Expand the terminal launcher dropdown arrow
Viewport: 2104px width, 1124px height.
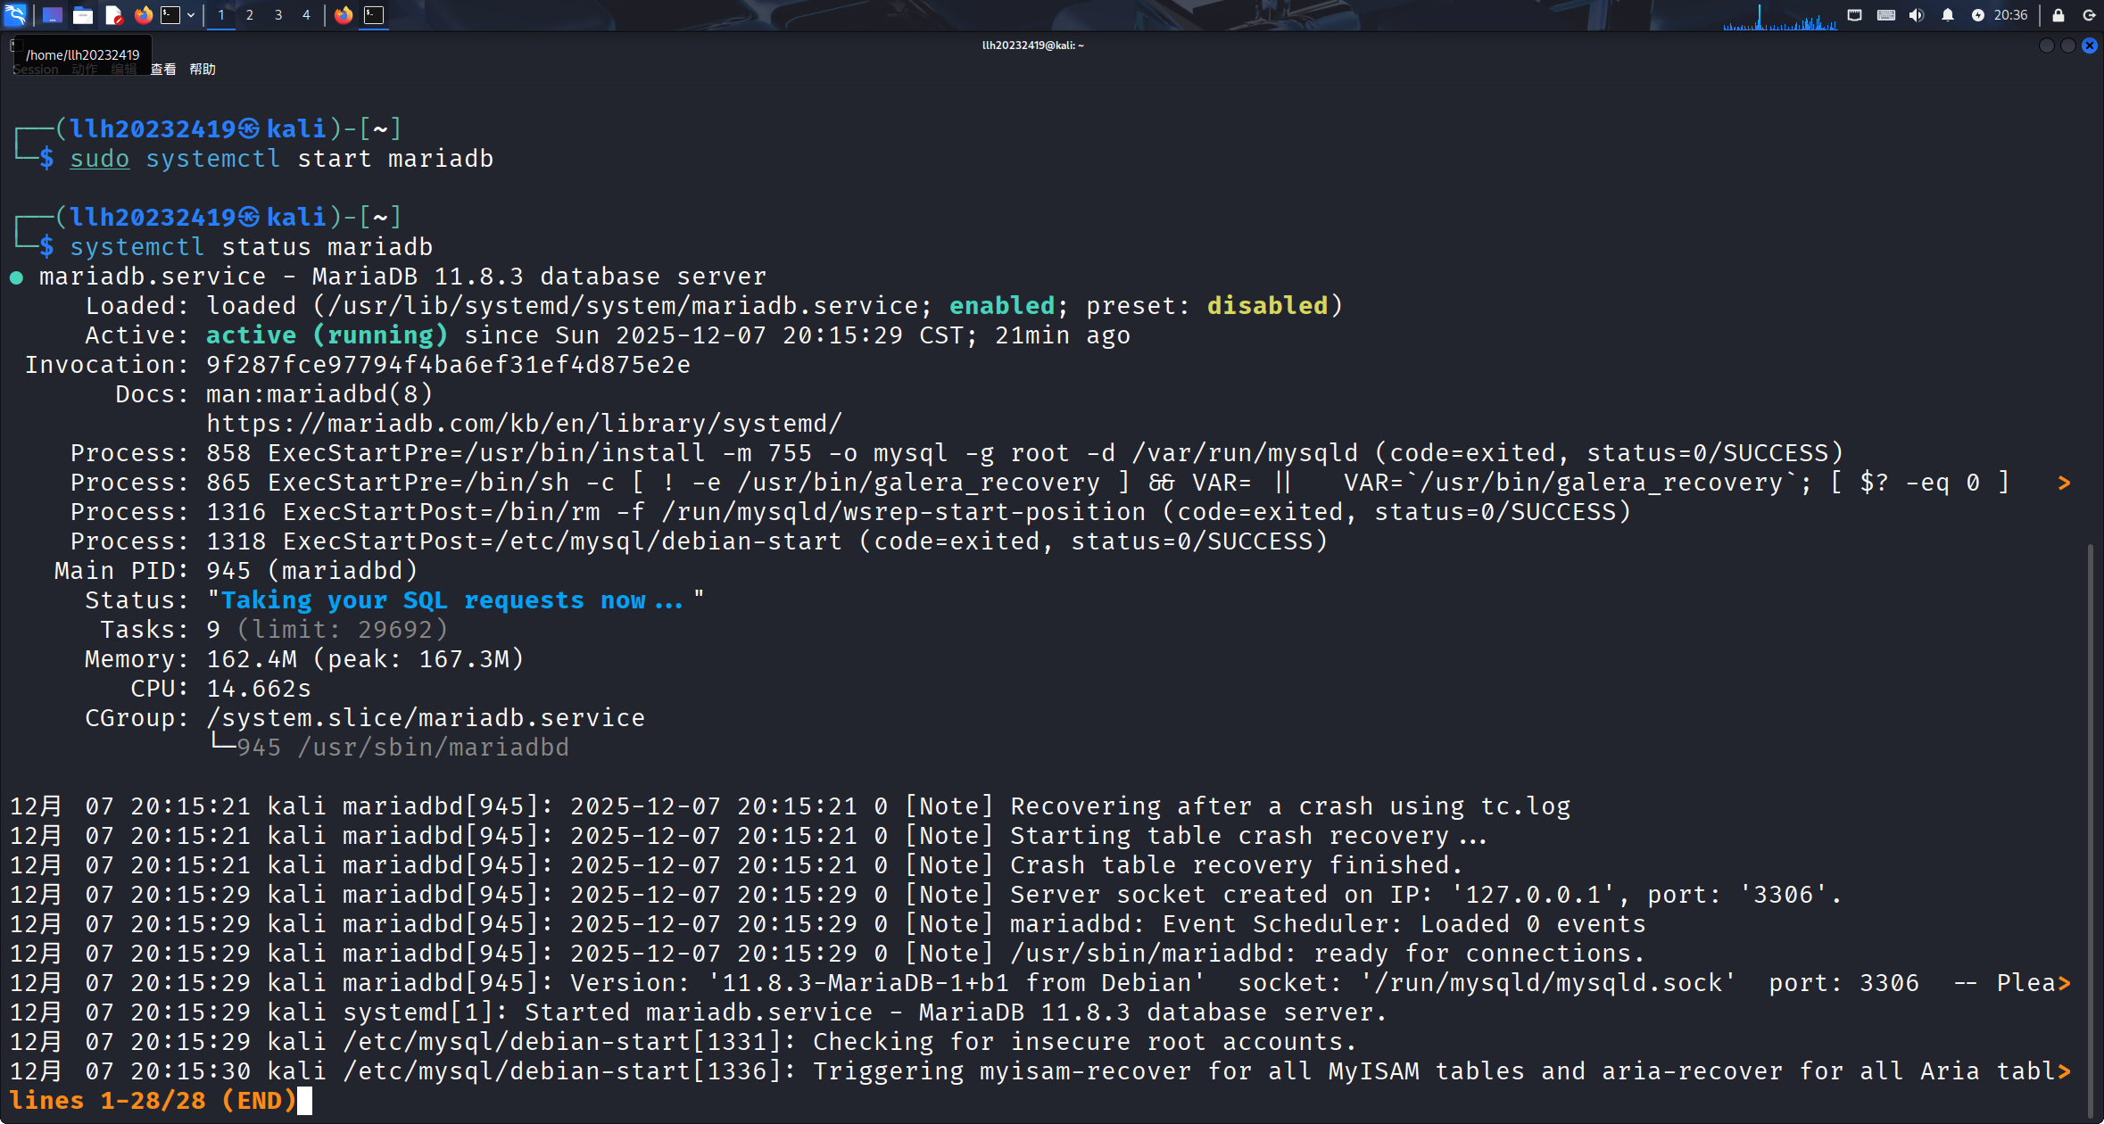click(x=191, y=15)
